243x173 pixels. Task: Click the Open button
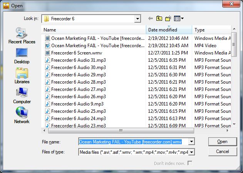coord(223,142)
